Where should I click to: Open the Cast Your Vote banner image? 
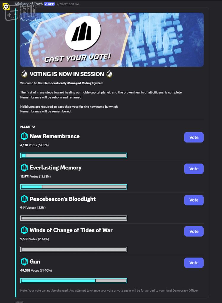[x=112, y=39]
